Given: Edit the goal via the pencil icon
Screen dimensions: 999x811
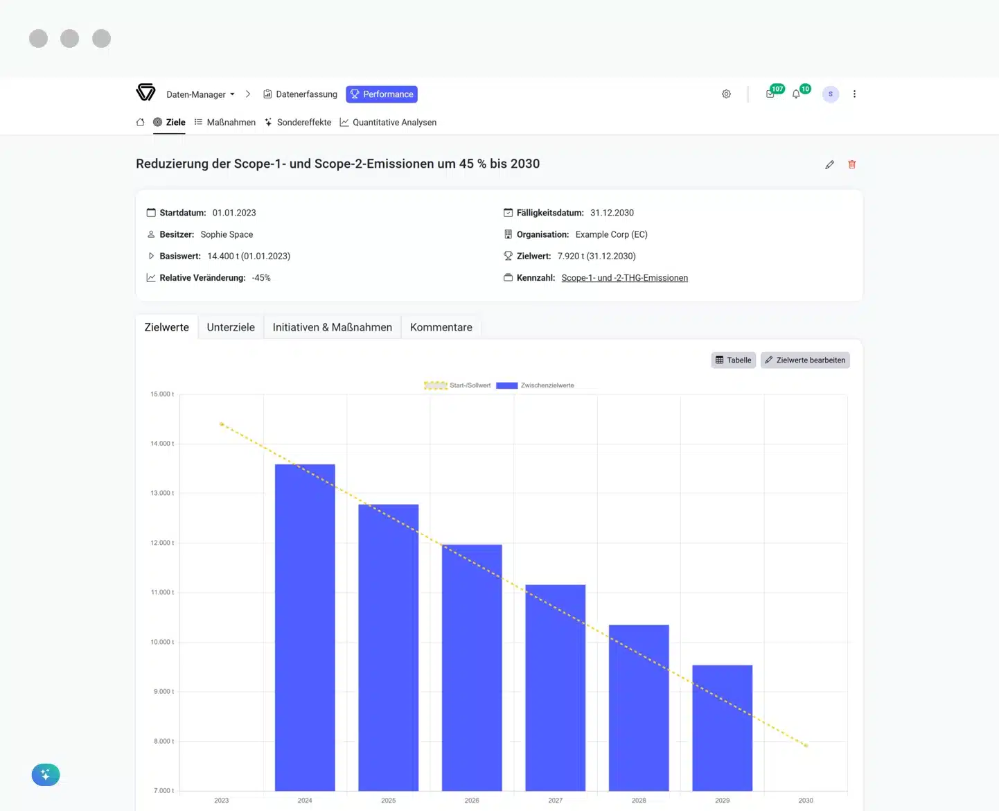Looking at the screenshot, I should tap(829, 164).
